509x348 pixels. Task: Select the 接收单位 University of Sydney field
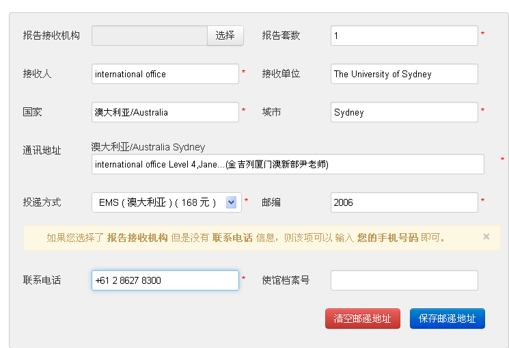[x=403, y=74]
